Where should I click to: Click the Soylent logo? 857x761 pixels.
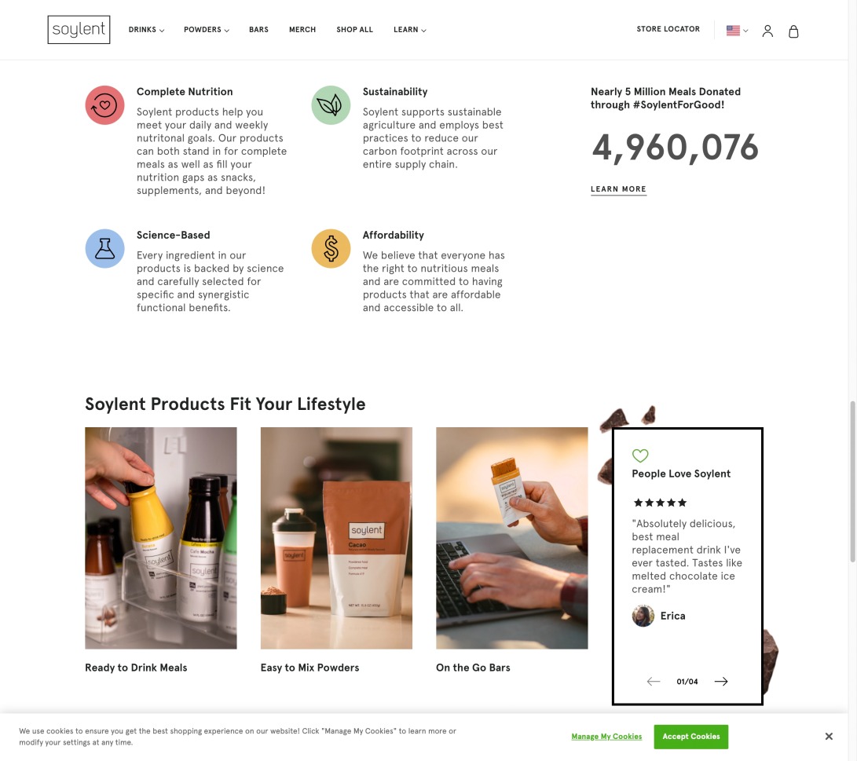point(79,30)
